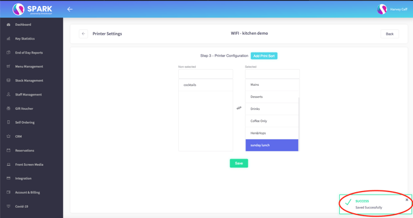The image size is (413, 218).
Task: Click the Gift Voucher gift icon
Action: click(8, 108)
